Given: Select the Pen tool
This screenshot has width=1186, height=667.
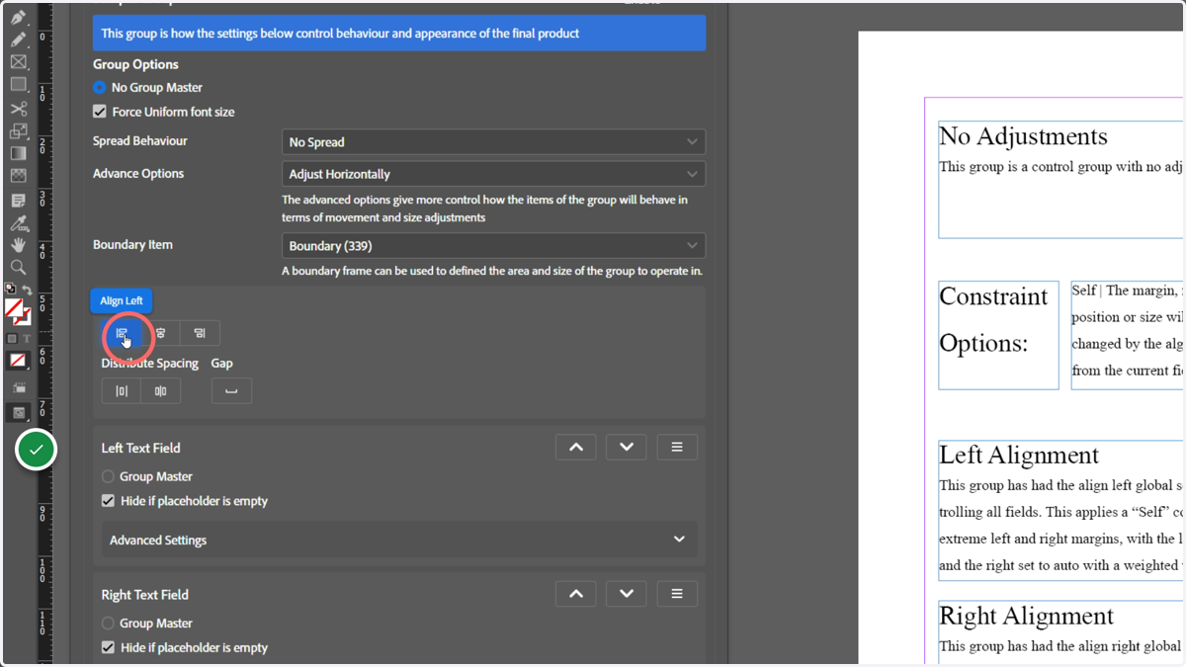Looking at the screenshot, I should [18, 17].
